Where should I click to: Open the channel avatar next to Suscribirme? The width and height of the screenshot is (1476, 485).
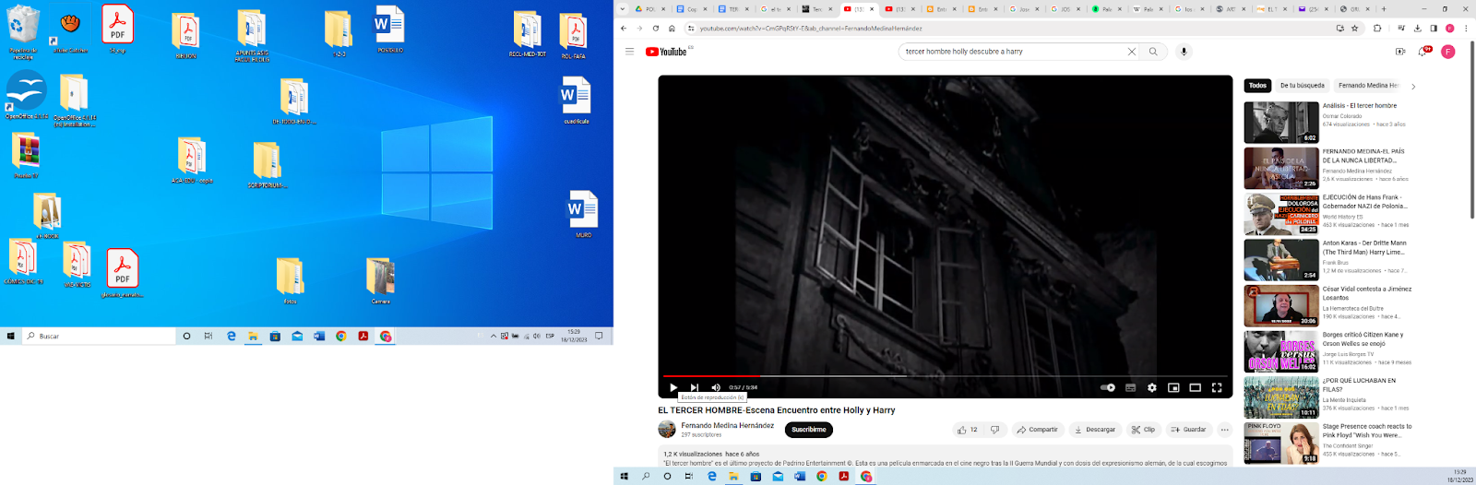coord(667,430)
